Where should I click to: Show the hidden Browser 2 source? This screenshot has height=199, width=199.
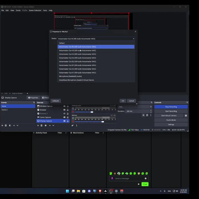point(64,114)
